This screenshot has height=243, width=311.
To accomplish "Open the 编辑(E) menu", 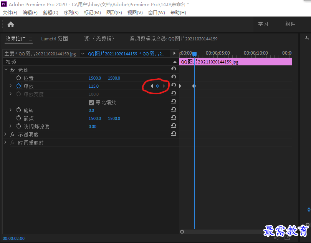I will (30, 13).
